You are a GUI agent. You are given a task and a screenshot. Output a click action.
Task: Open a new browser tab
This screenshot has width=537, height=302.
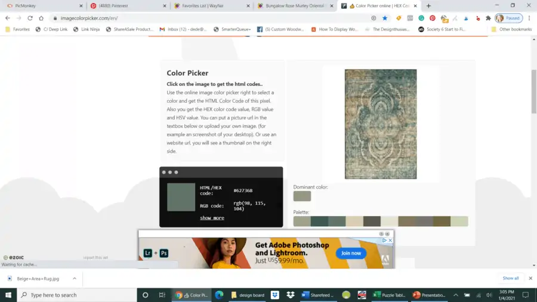coord(428,6)
